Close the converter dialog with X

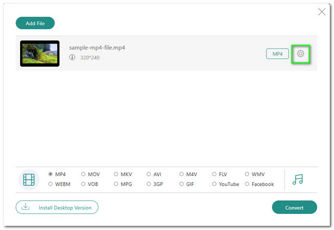pyautogui.click(x=322, y=12)
